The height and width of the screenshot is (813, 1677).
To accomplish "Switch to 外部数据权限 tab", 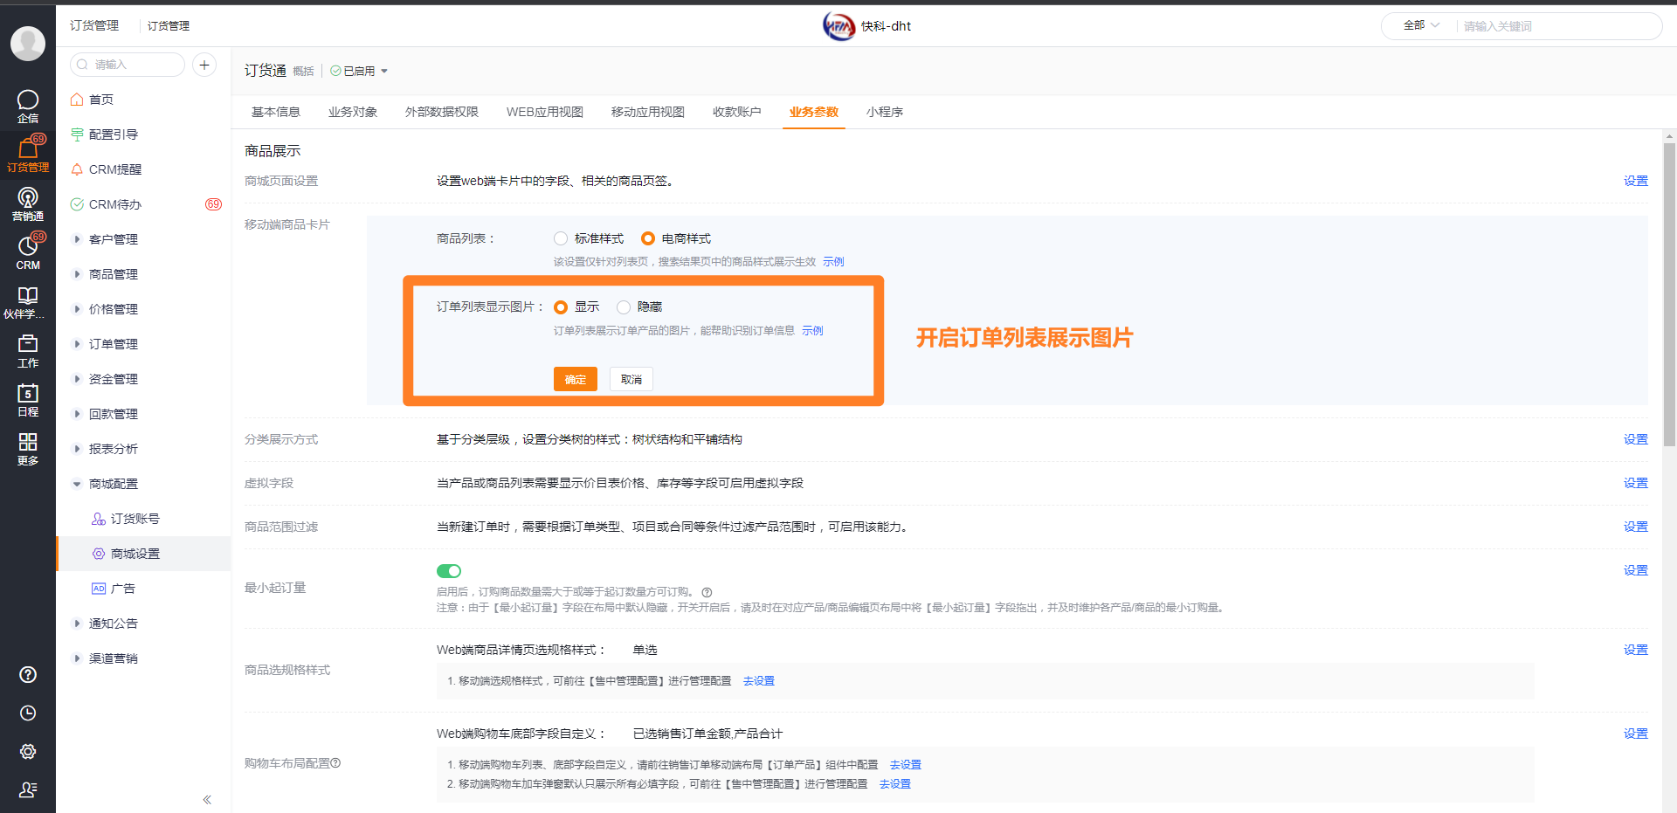I will pyautogui.click(x=442, y=112).
